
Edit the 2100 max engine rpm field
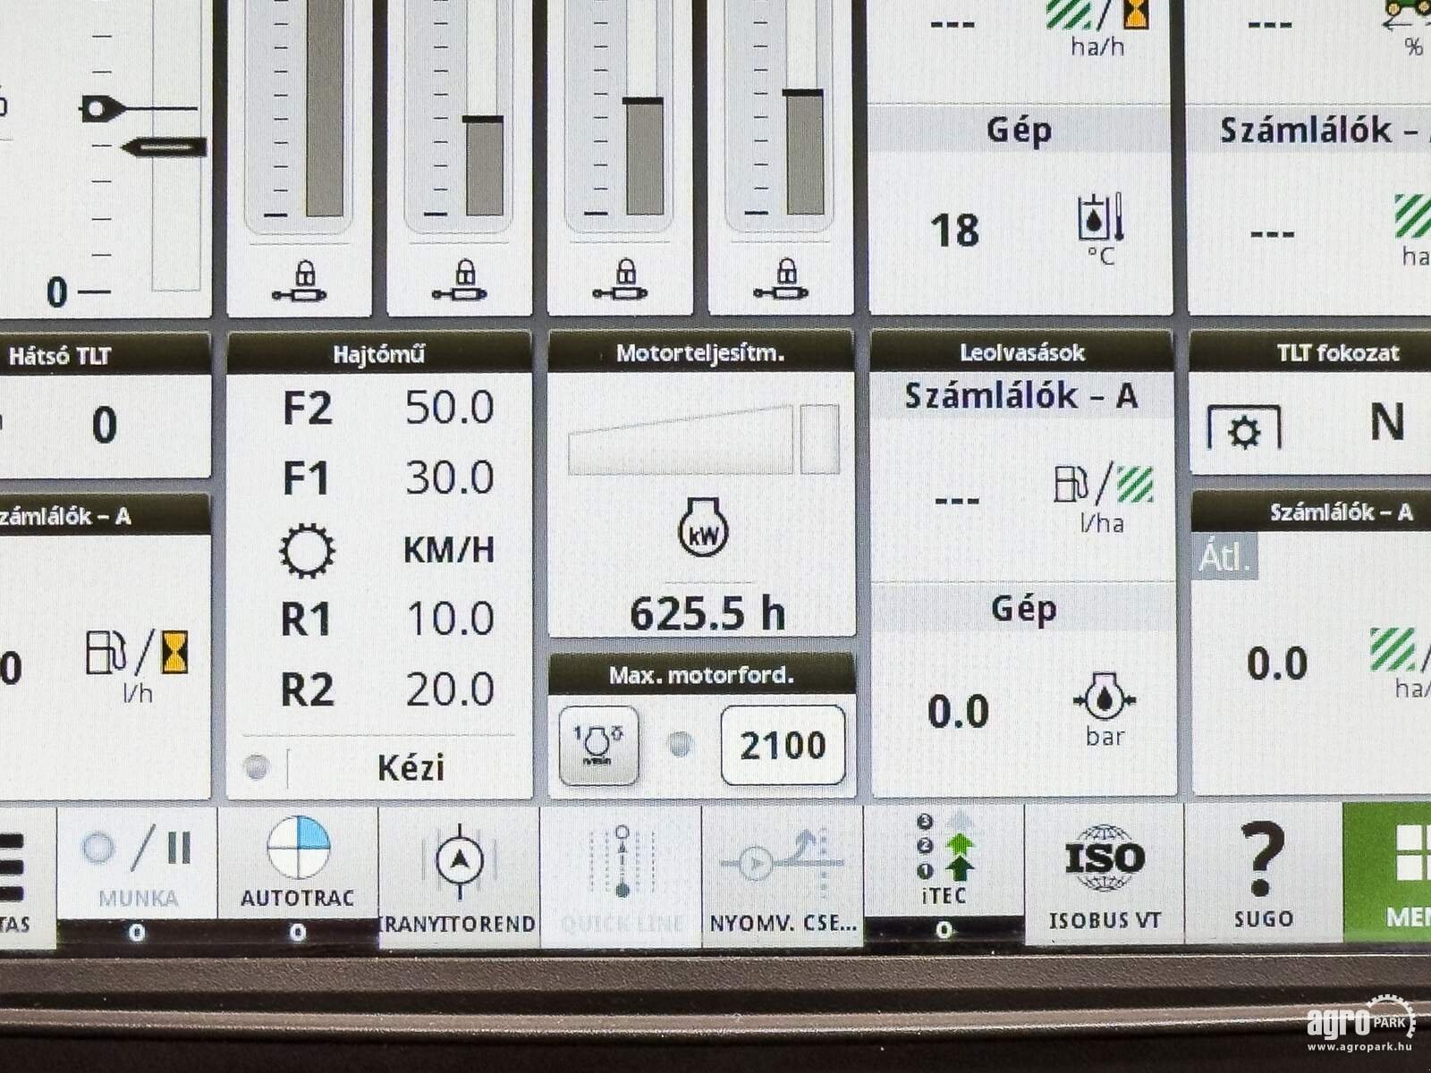(783, 745)
